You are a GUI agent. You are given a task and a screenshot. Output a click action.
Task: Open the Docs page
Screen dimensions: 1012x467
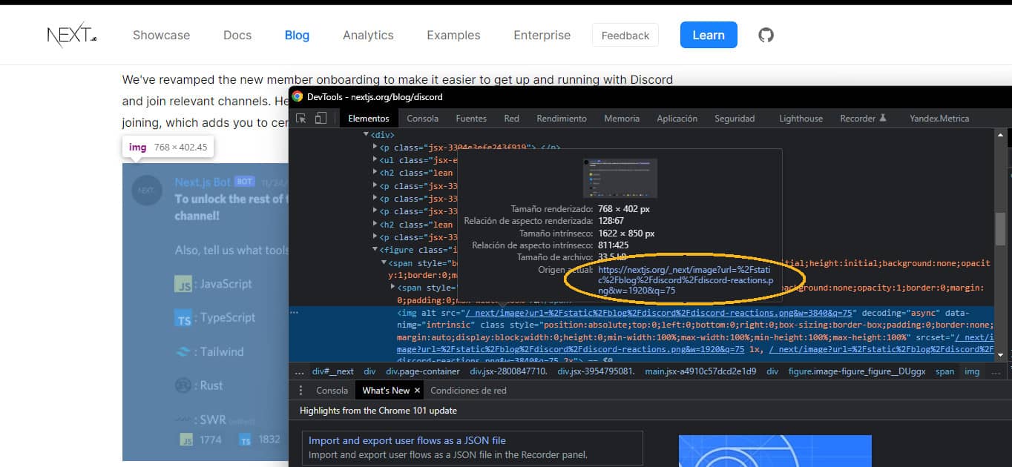(x=237, y=35)
